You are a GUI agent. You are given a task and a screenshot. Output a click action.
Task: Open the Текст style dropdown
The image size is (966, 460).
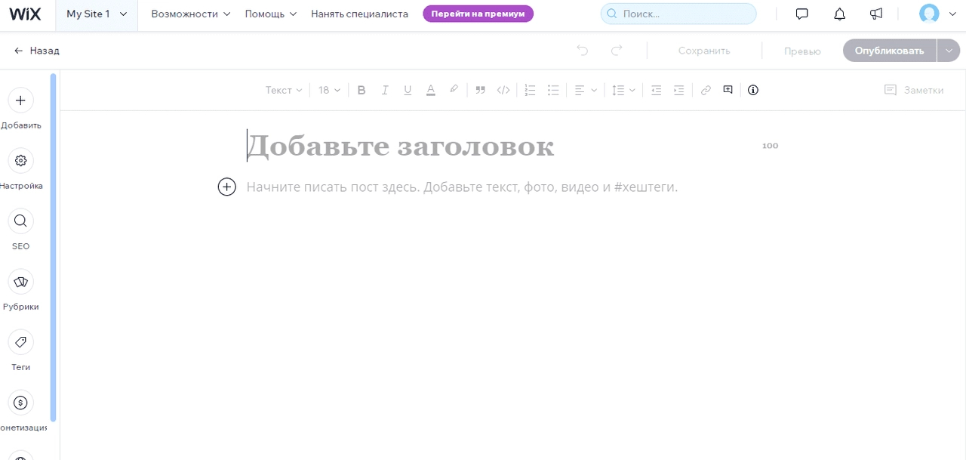[284, 90]
